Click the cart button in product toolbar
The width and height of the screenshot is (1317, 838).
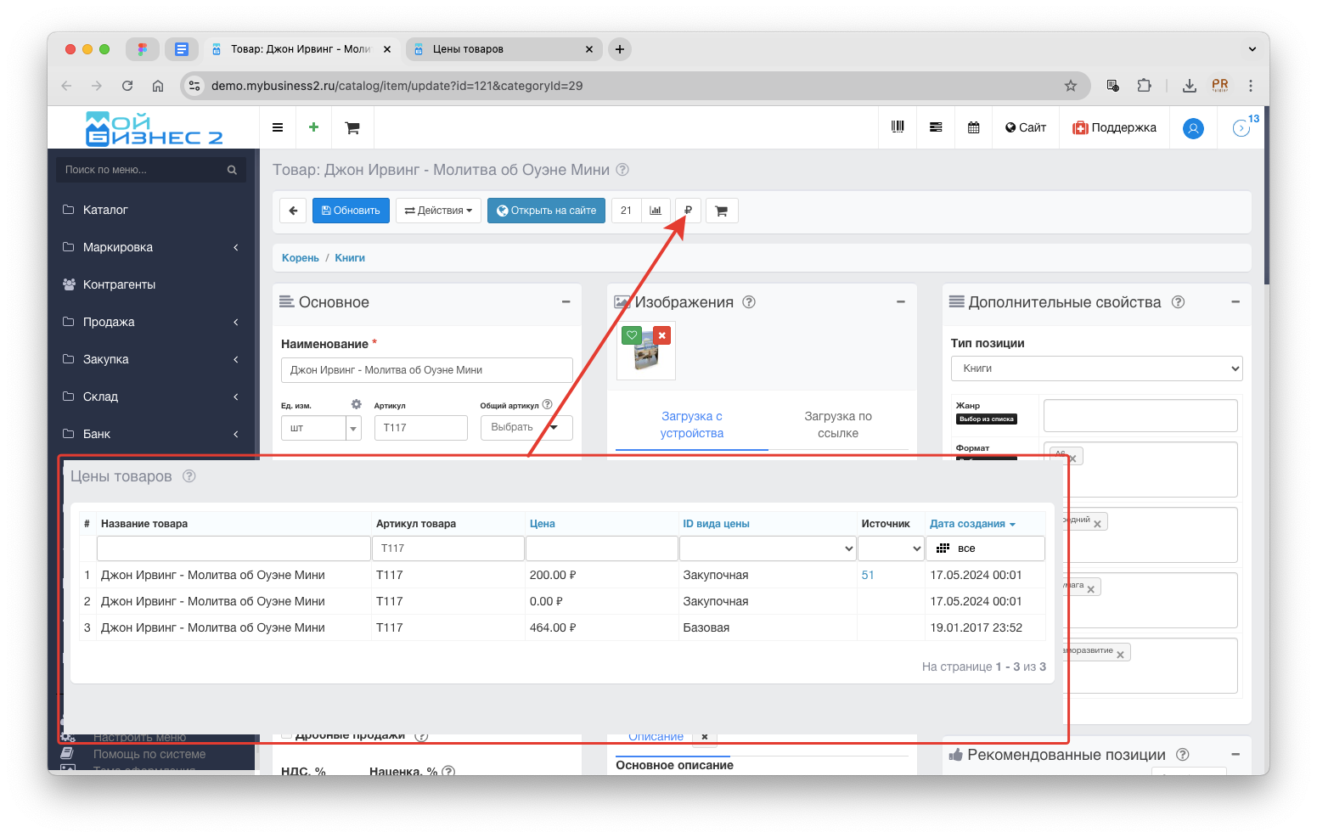click(722, 211)
